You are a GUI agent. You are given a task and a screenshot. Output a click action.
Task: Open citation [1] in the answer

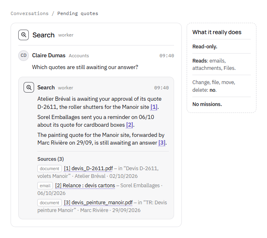[154, 107]
